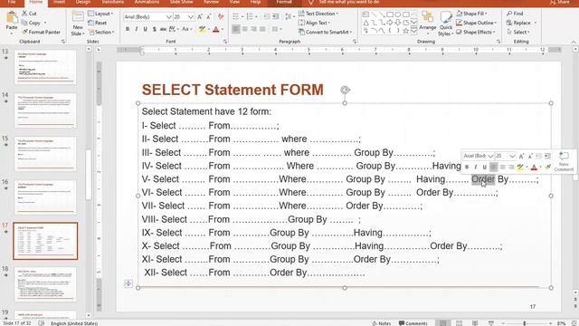
Task: Activate the Format Painter tool
Action: coord(41,33)
